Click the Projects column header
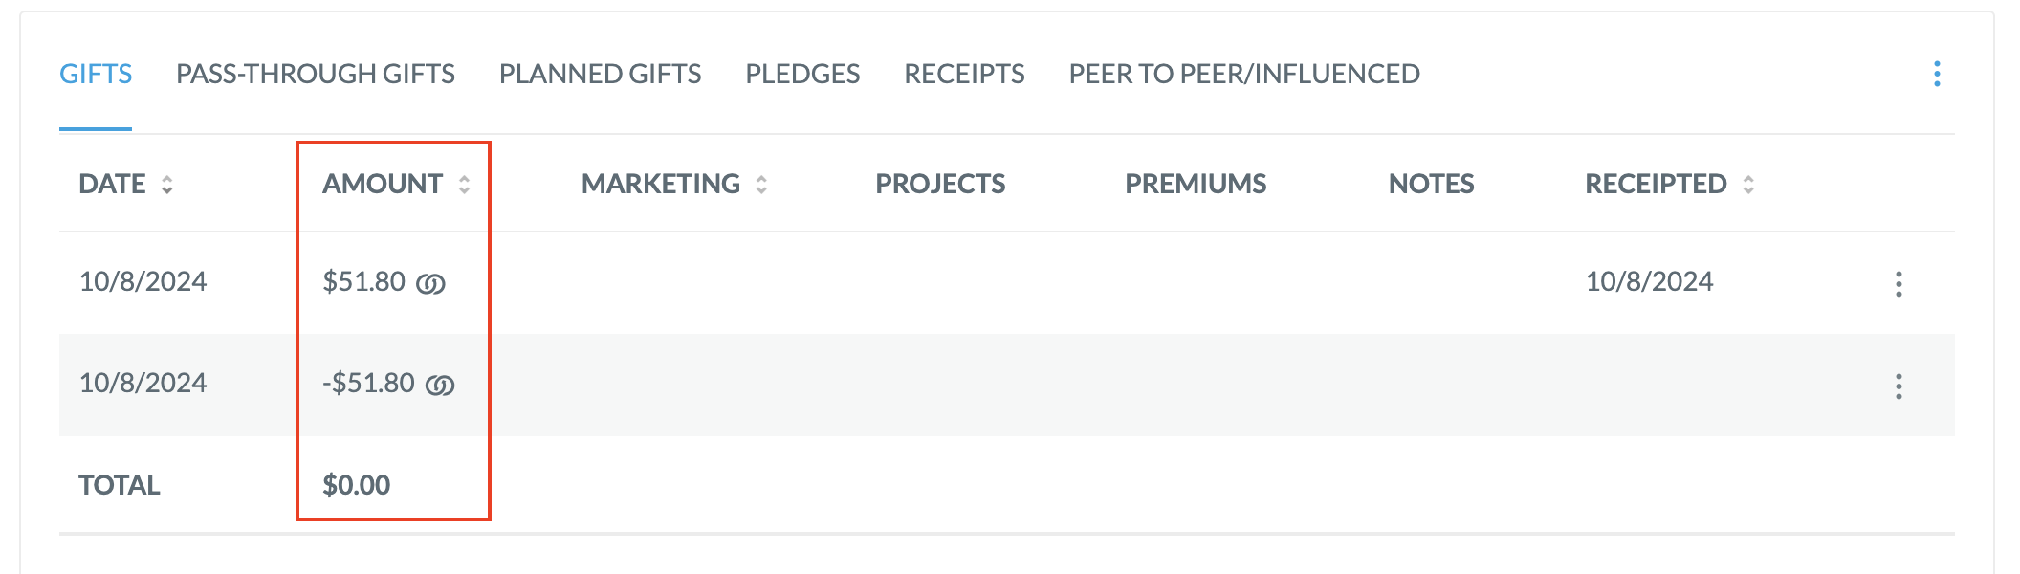This screenshot has width=2020, height=574. tap(940, 184)
